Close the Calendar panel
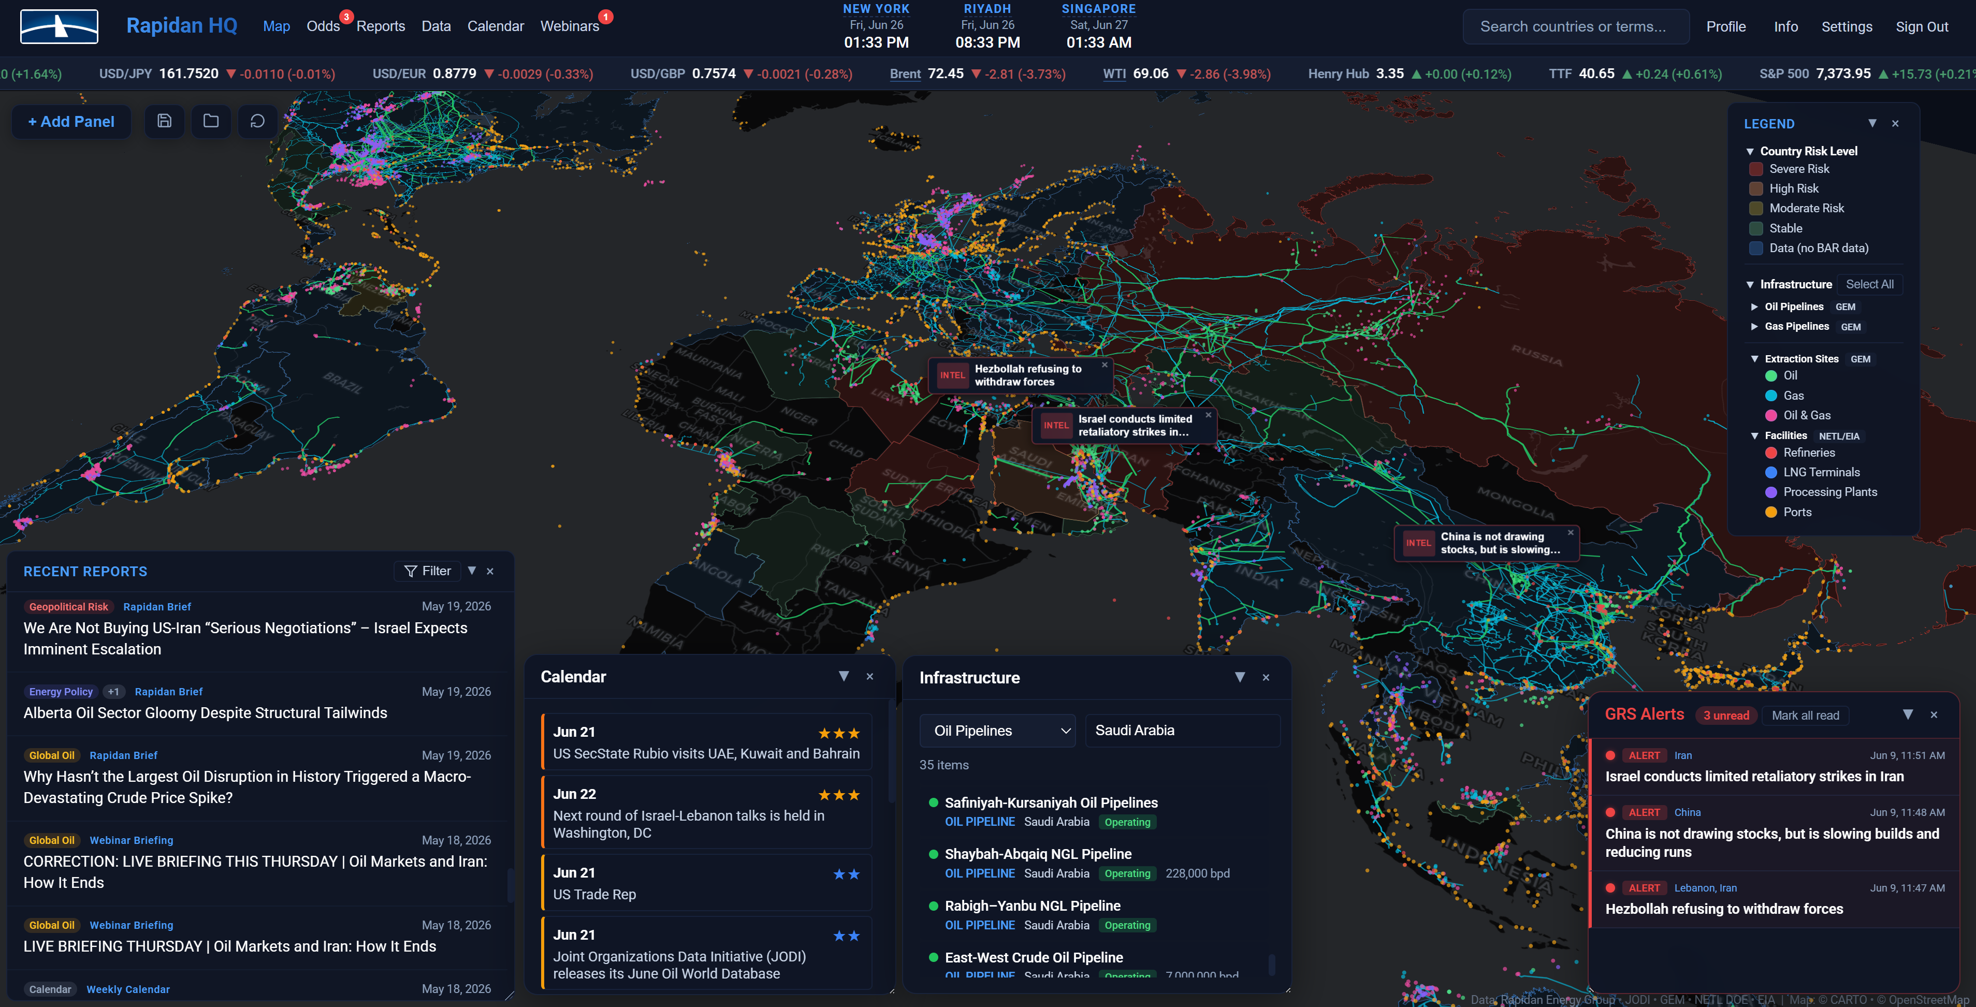Image resolution: width=1976 pixels, height=1007 pixels. [870, 677]
